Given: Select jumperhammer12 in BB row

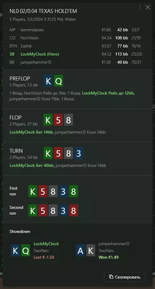Looking at the screenshot, I should click(36, 62).
